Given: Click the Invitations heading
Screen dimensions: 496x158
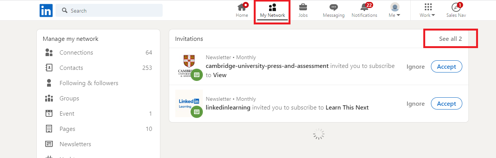Looking at the screenshot, I should (189, 39).
